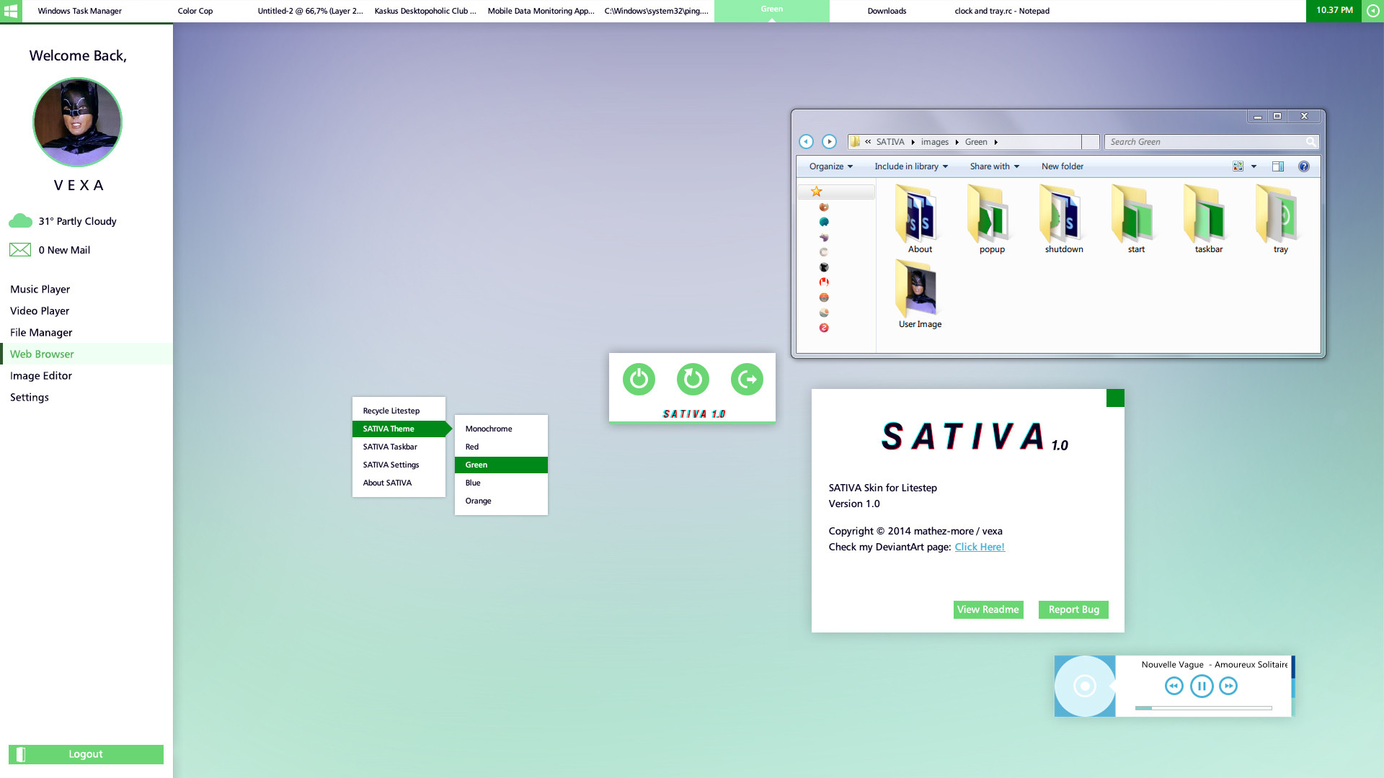
Task: Expand the images breadcrumb arrow
Action: click(957, 142)
